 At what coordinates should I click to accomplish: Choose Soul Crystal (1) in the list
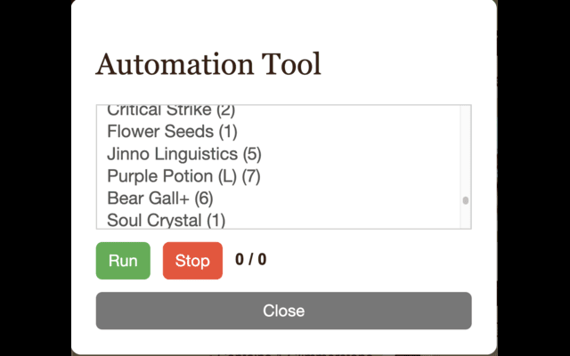pyautogui.click(x=166, y=220)
